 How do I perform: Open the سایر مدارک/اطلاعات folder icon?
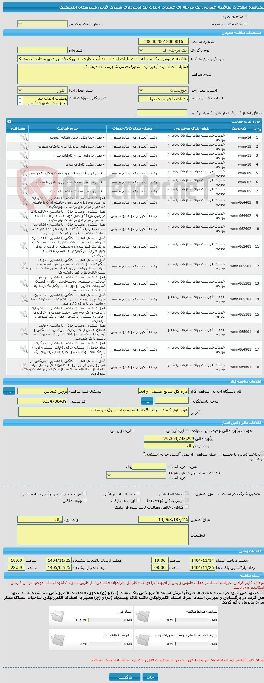point(58,640)
